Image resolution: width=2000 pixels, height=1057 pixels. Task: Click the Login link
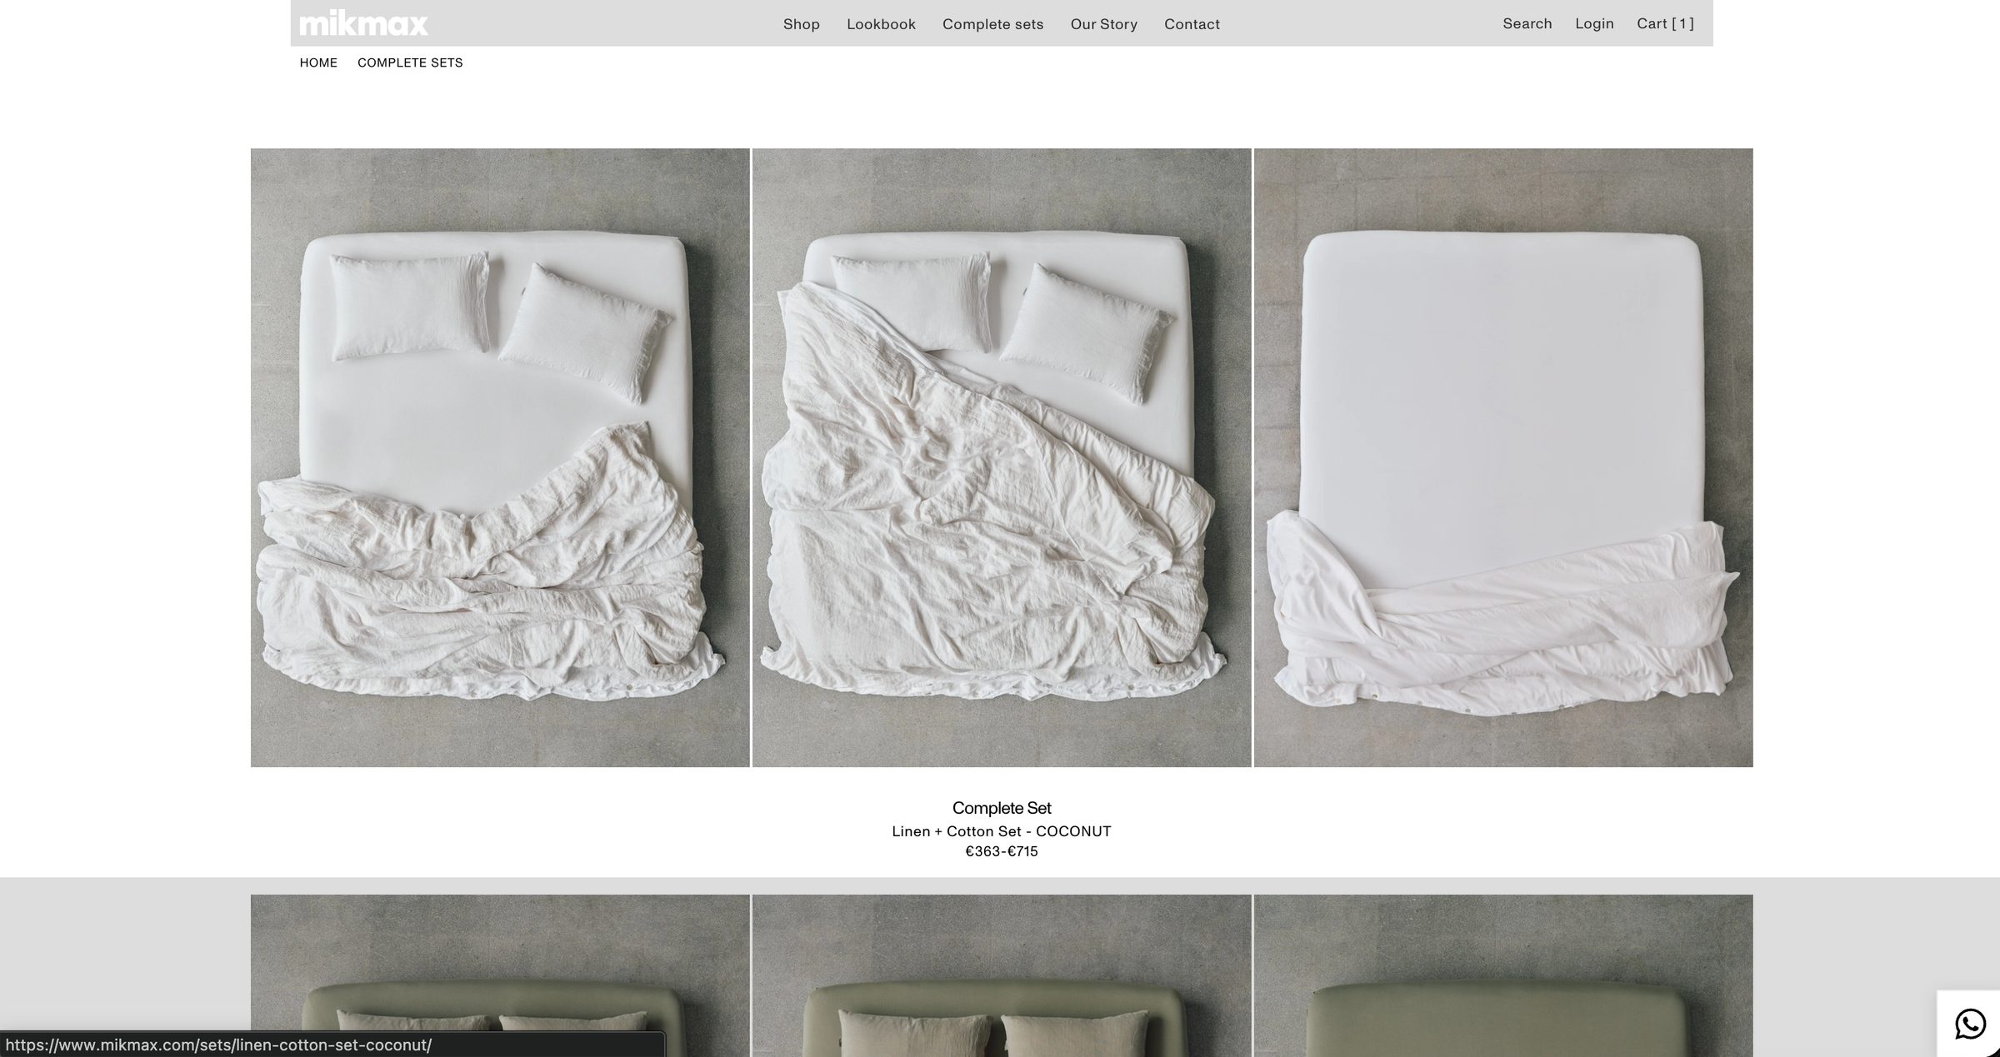tap(1594, 23)
